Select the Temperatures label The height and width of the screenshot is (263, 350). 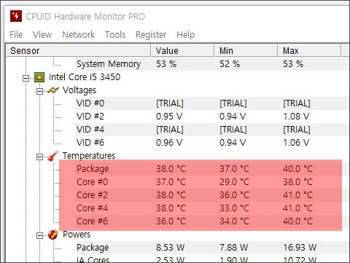pos(89,156)
